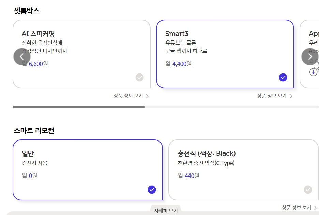This screenshot has width=319, height=215.
Task: Click the circled down-arrow icon on the rightmost card
Action: coord(313,72)
